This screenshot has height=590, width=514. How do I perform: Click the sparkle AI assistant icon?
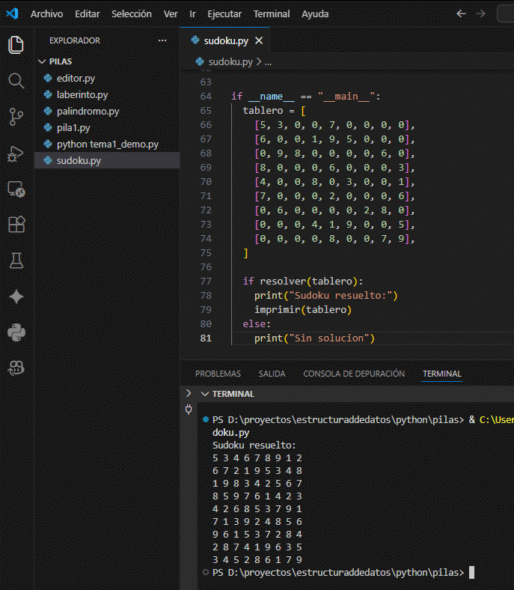pos(16,296)
